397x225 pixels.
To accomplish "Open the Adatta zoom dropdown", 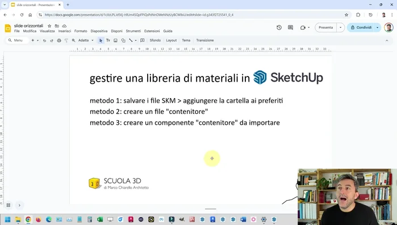I will [86, 40].
